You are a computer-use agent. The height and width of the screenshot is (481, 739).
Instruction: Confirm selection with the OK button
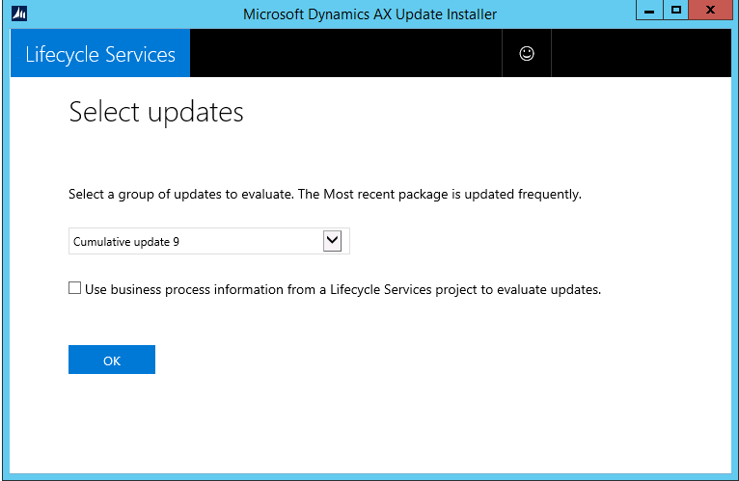112,360
